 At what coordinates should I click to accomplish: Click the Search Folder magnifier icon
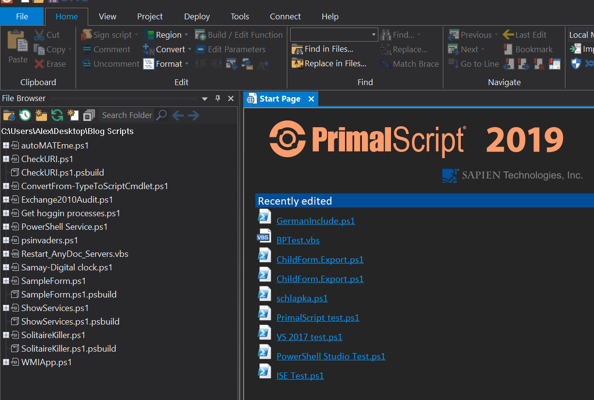coord(162,115)
